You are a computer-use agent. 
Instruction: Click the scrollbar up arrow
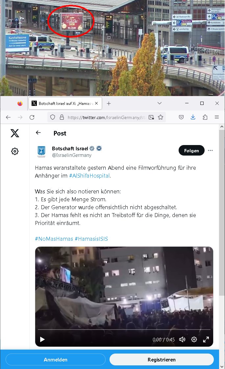coord(222,127)
